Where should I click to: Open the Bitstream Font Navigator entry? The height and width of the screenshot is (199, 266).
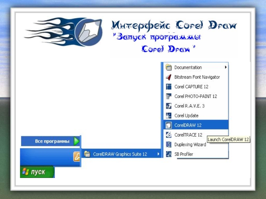point(197,77)
